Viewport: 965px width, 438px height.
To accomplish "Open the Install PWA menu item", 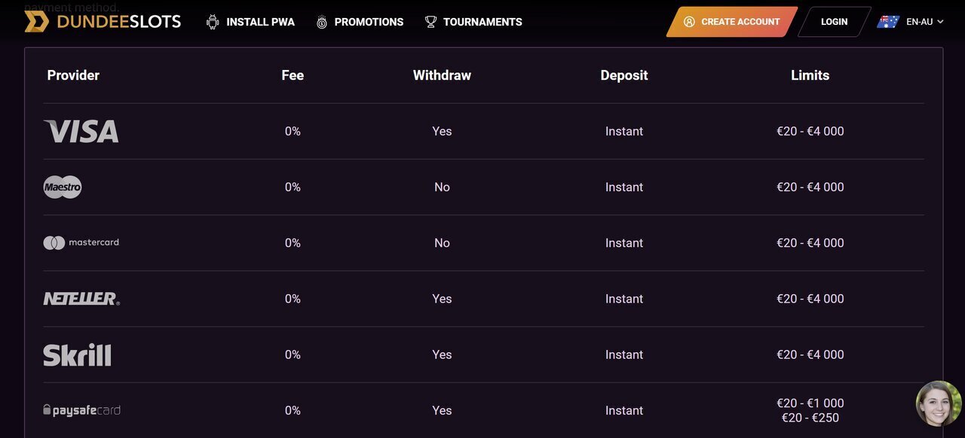I will tap(261, 22).
